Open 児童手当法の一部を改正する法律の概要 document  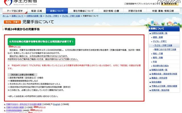coord(24,104)
